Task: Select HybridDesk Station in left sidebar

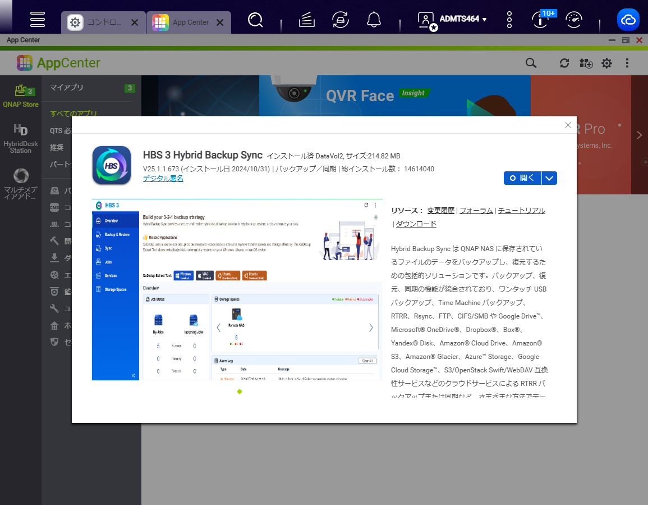Action: coord(21,139)
